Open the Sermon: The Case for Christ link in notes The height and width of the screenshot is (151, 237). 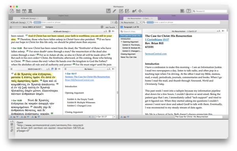tap(88, 77)
